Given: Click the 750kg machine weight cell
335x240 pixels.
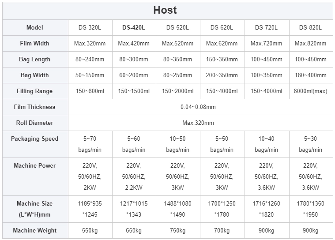Looking at the screenshot, I should click(x=178, y=230).
